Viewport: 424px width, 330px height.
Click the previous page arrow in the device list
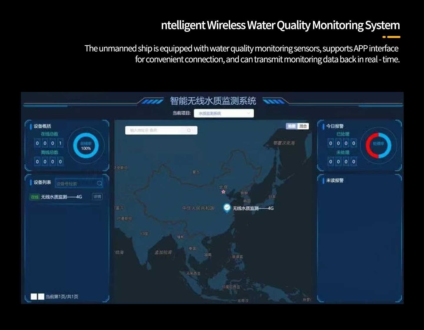tap(34, 296)
